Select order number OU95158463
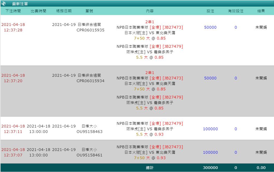 click(x=89, y=132)
